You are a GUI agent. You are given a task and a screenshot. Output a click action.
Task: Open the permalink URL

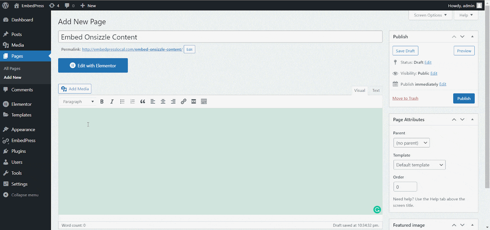(x=132, y=49)
